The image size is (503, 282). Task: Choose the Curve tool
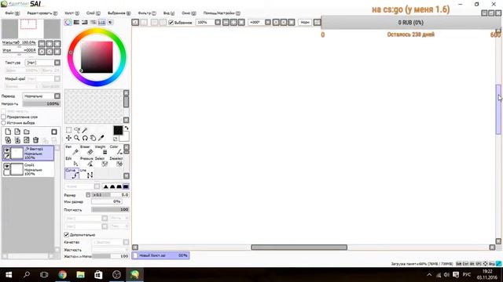tap(72, 173)
